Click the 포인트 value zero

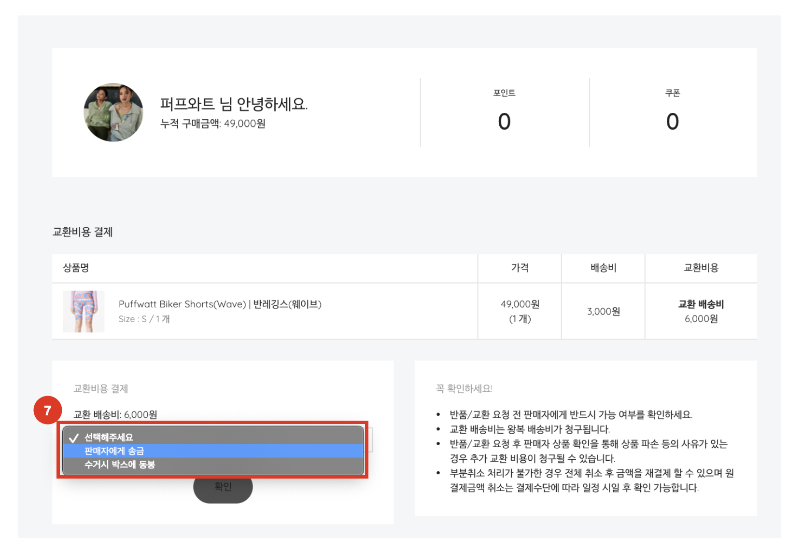[x=504, y=122]
